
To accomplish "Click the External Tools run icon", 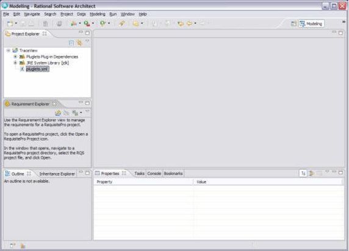I will 103,23.
